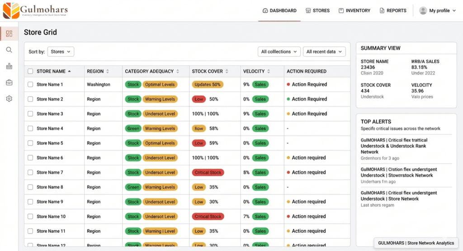463x251 pixels.
Task: Click the document icon beside REPORTS
Action: pyautogui.click(x=382, y=11)
